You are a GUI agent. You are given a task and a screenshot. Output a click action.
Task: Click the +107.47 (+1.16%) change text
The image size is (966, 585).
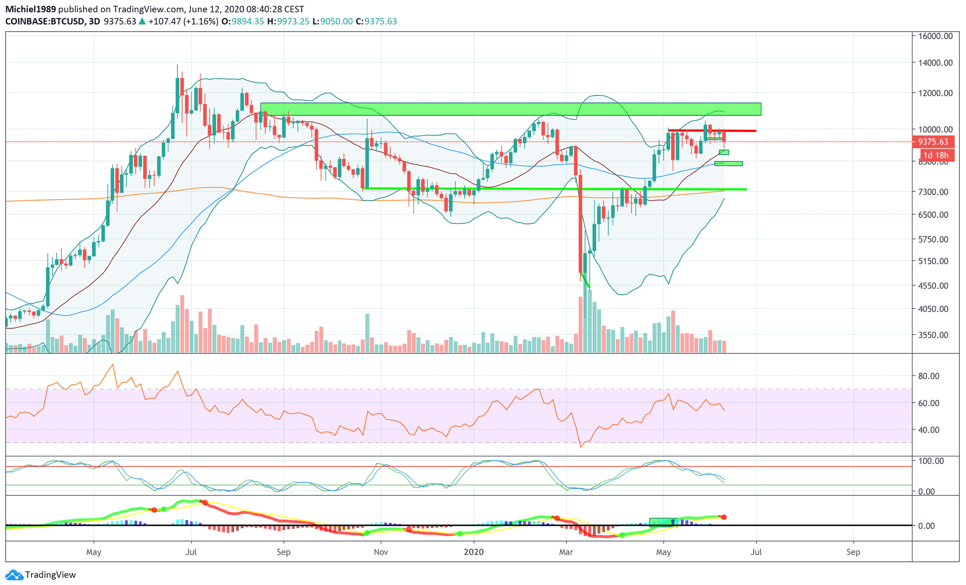(183, 21)
